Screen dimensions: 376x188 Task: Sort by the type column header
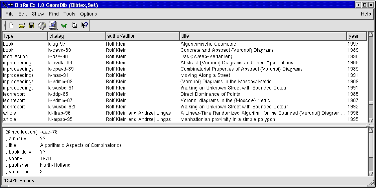[x=25, y=36]
